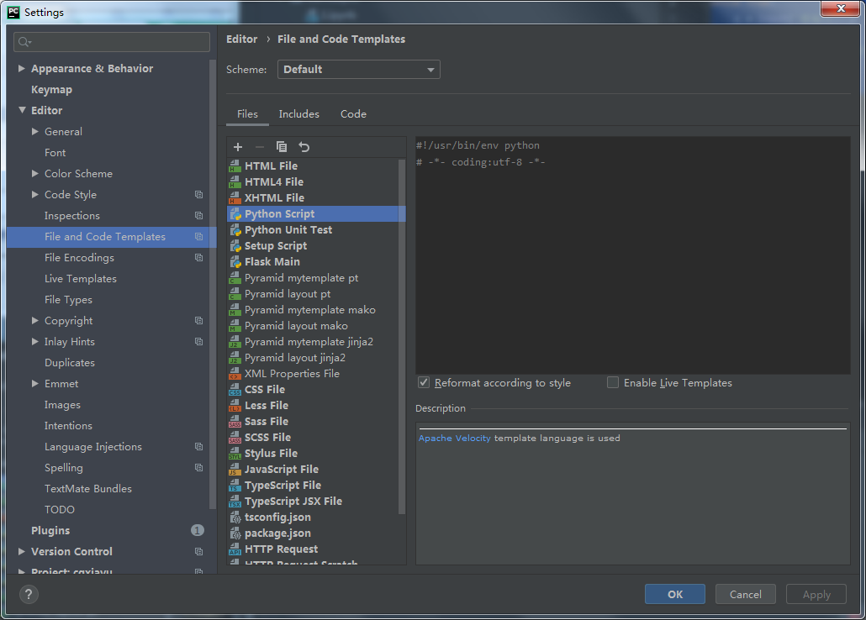This screenshot has width=866, height=620.
Task: Check Enable Live Templates checkbox
Action: tap(612, 382)
